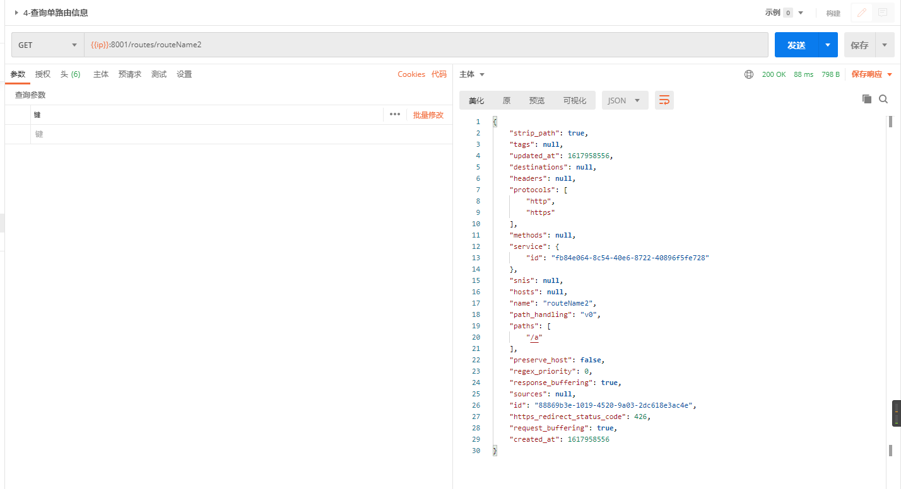This screenshot has width=901, height=489.
Task: Open the 代码 link
Action: point(439,74)
